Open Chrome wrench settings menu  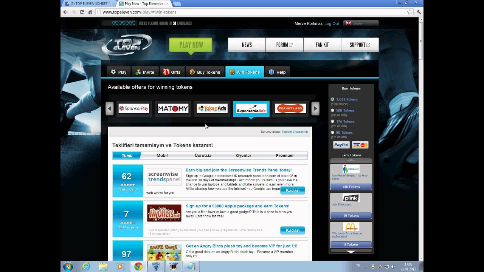419,12
